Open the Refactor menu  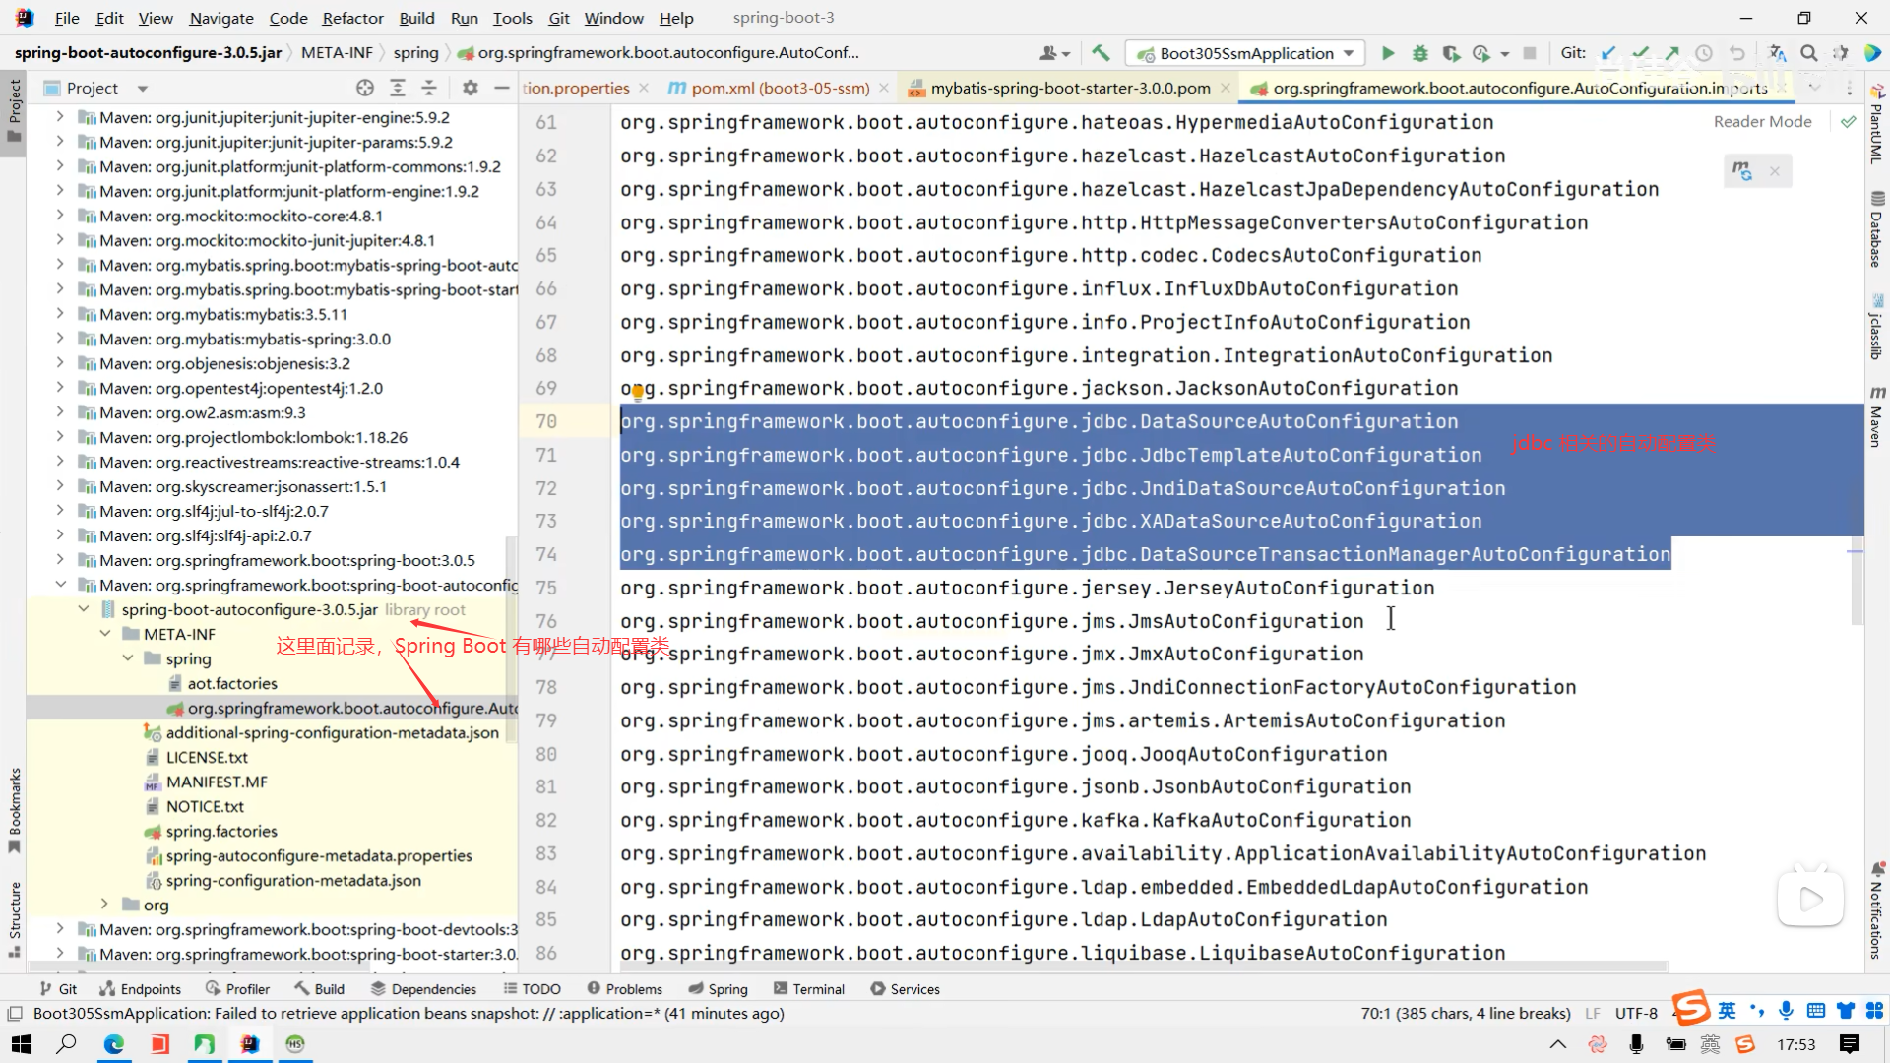352,18
